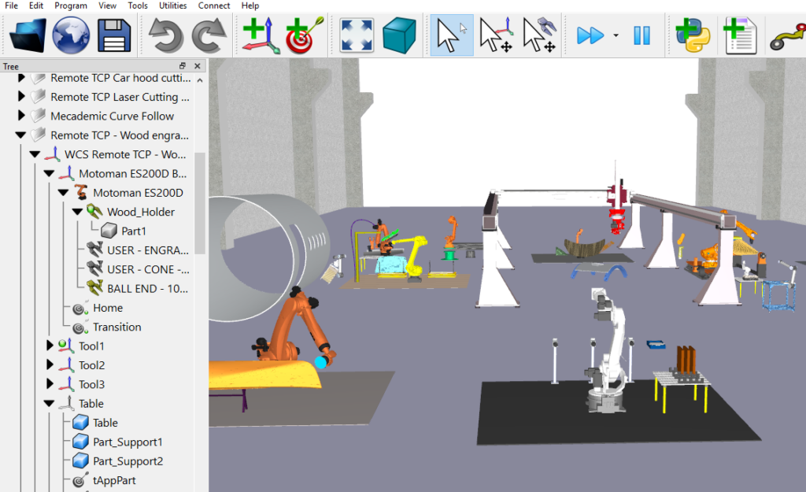Open fast simulation speed dropdown arrow
The height and width of the screenshot is (492, 806).
pos(616,36)
